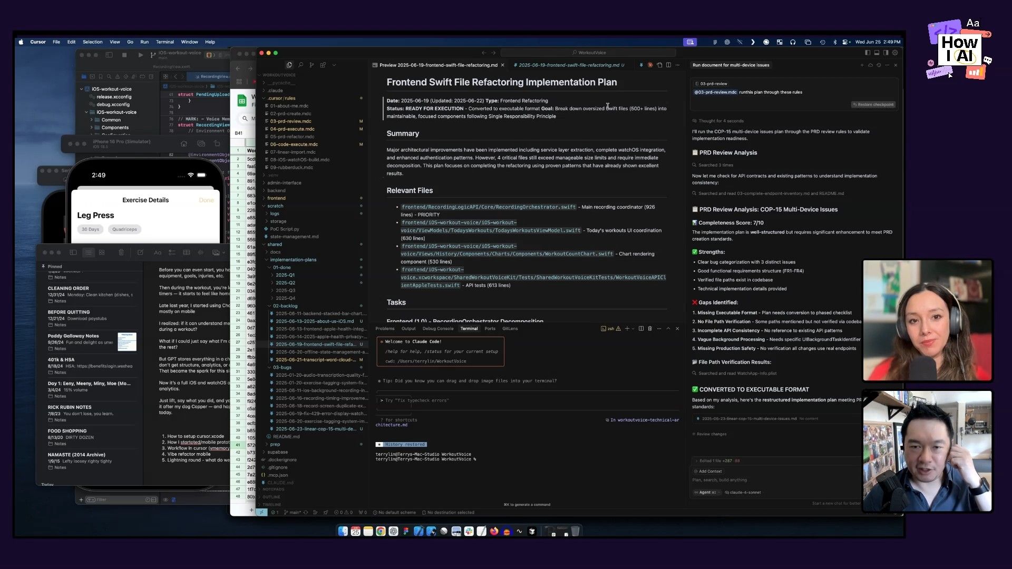Open the Terminal menu in menu bar

[x=164, y=42]
